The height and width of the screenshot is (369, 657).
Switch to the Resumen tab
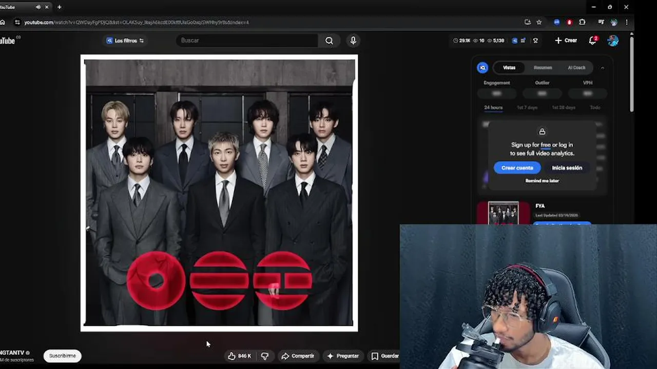[x=543, y=68]
